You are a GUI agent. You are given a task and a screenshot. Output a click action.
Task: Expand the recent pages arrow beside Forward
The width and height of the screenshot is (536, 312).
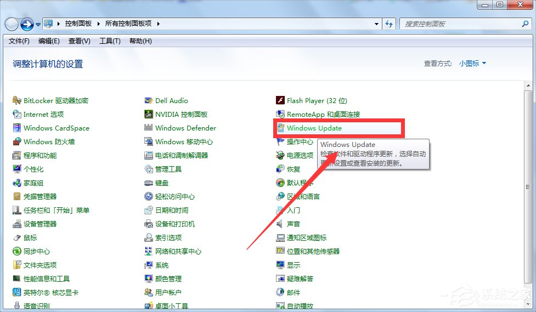[38, 25]
